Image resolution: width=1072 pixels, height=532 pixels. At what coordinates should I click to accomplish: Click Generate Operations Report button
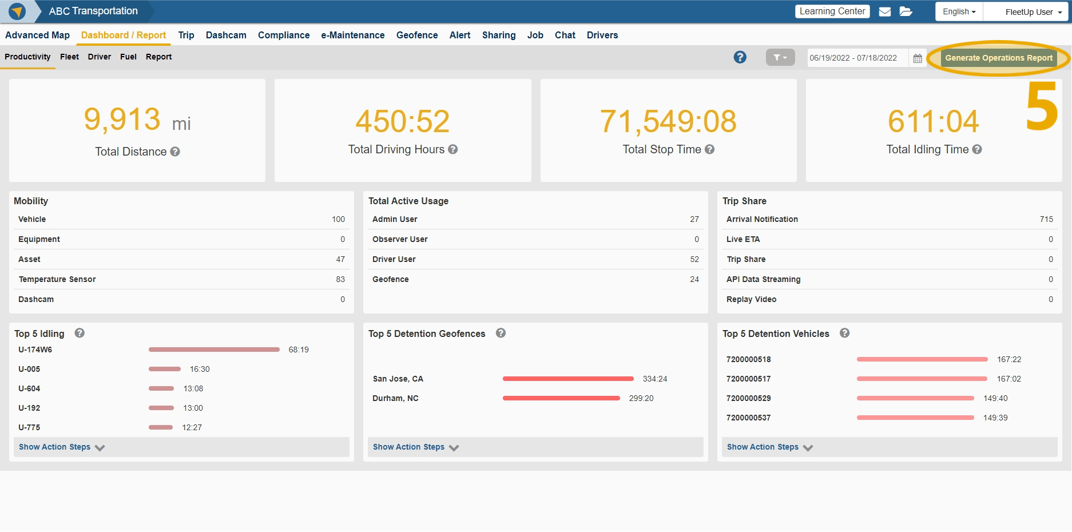click(x=999, y=58)
